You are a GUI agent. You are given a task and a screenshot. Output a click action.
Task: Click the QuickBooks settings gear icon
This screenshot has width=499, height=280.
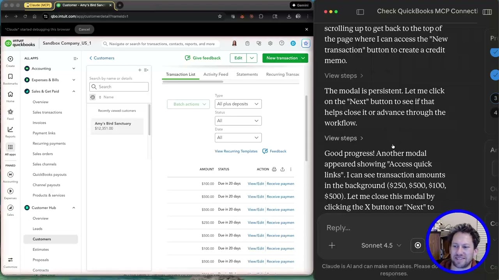pos(270,44)
